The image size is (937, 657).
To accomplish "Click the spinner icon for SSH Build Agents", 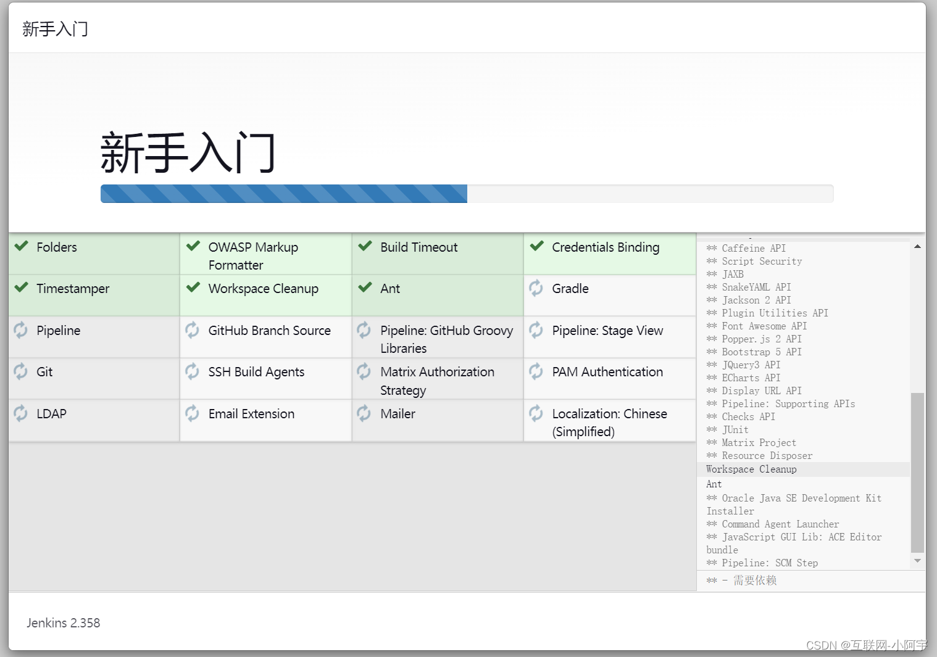I will click(193, 371).
